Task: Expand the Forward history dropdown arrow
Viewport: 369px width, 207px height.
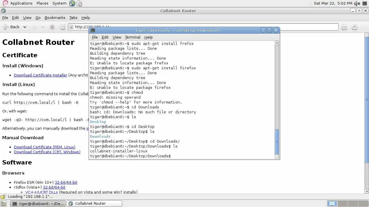Action: click(43, 27)
